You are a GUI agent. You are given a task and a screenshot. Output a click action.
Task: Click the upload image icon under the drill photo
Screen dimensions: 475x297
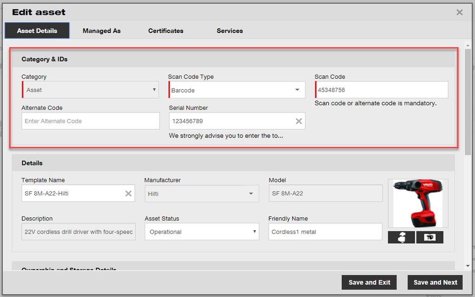pyautogui.click(x=401, y=237)
